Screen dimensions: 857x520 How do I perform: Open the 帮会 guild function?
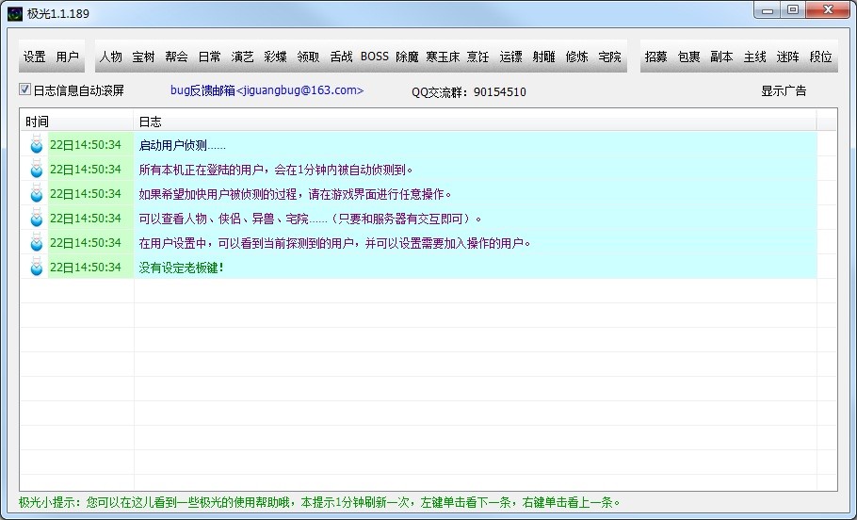click(x=176, y=57)
